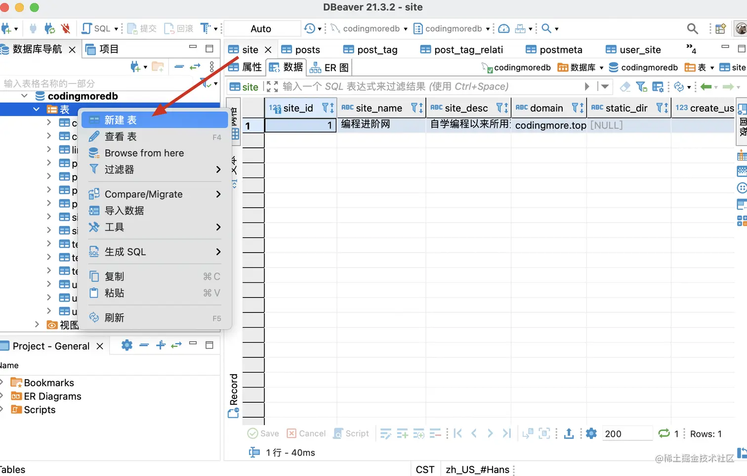Viewport: 747px width, 476px height.
Task: Click the new folder icon in navigator toolbar
Action: tap(158, 66)
